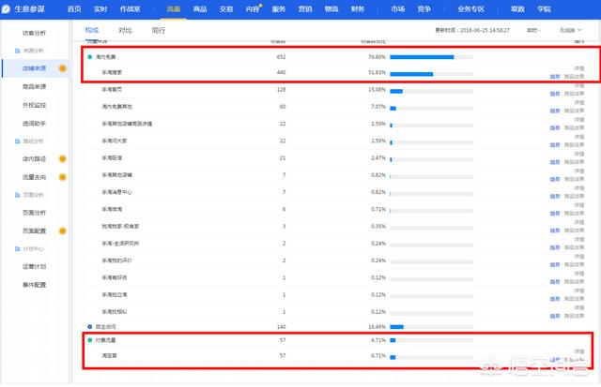Toggle the green dot for 付费流量
This screenshot has width=601, height=387.
pos(90,340)
